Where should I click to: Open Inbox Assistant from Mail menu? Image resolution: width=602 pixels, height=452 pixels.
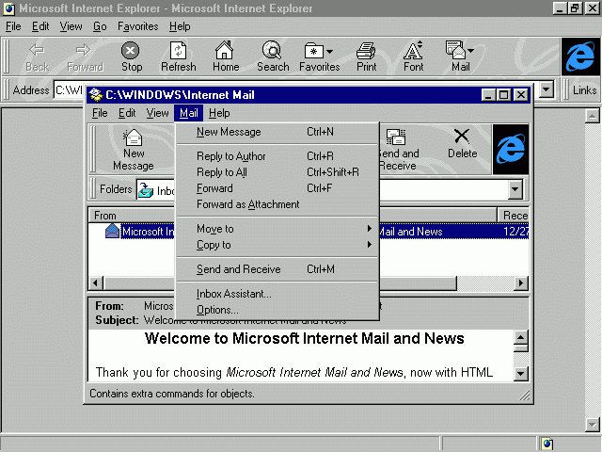[x=277, y=294]
